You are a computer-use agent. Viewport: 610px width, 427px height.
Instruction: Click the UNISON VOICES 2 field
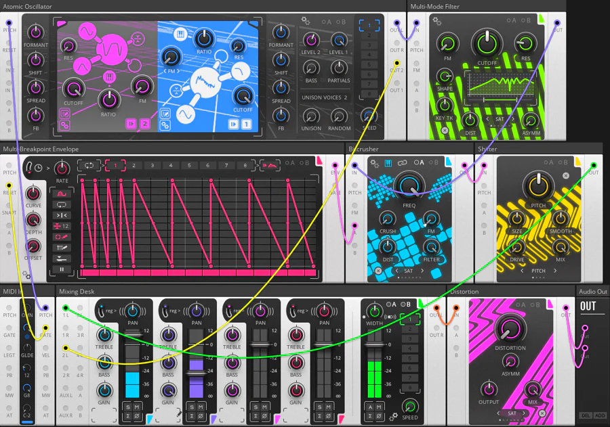324,97
